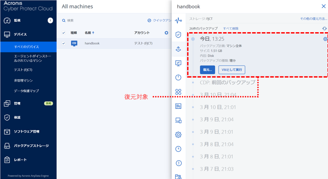Expand the CDP 前回のバックアップ entry

[227, 82]
